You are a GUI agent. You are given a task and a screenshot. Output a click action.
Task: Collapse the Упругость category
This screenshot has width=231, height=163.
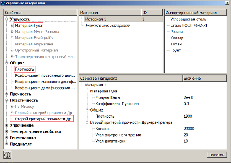pyautogui.click(x=6, y=19)
